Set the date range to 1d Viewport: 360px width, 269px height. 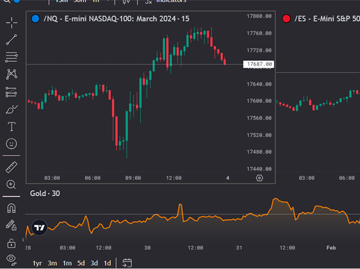(x=107, y=263)
